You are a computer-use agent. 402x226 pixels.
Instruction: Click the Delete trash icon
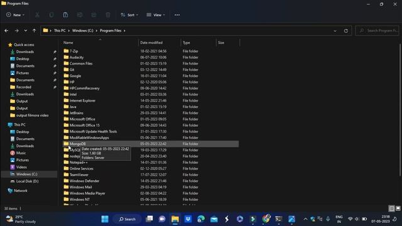coord(108,15)
